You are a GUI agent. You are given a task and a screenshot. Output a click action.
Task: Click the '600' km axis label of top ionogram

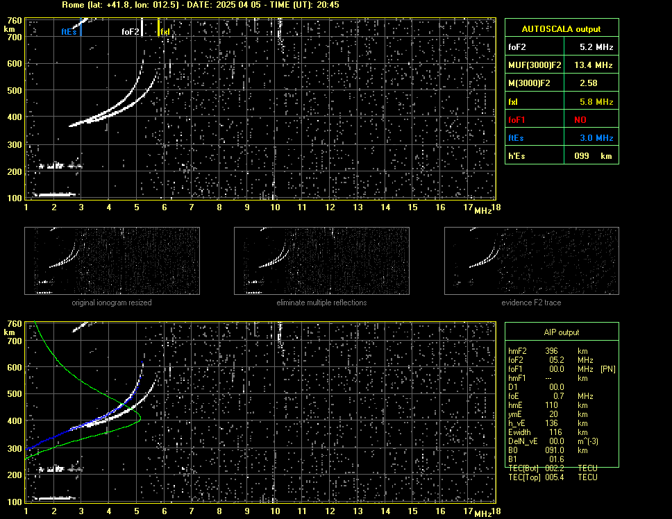click(14, 64)
